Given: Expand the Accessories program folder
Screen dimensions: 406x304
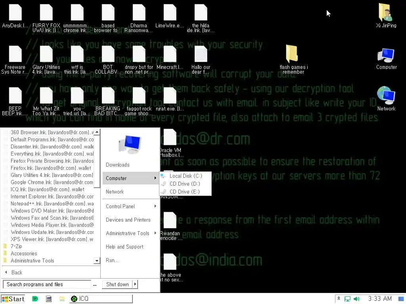Looking at the screenshot, I should tap(24, 254).
